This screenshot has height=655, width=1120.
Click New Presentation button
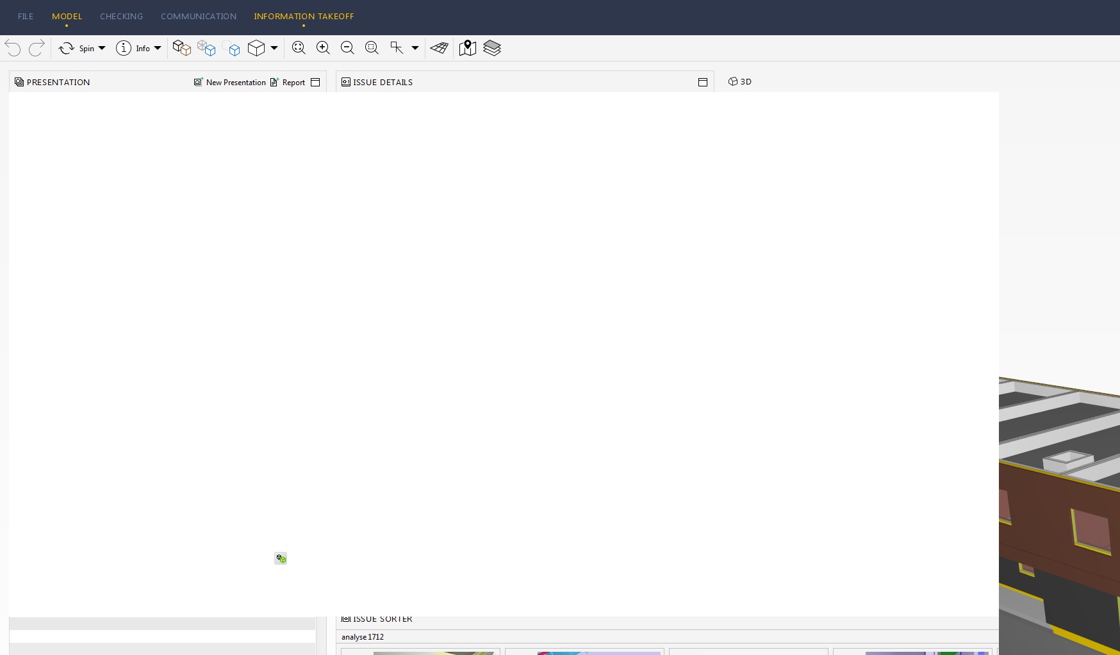pyautogui.click(x=230, y=82)
